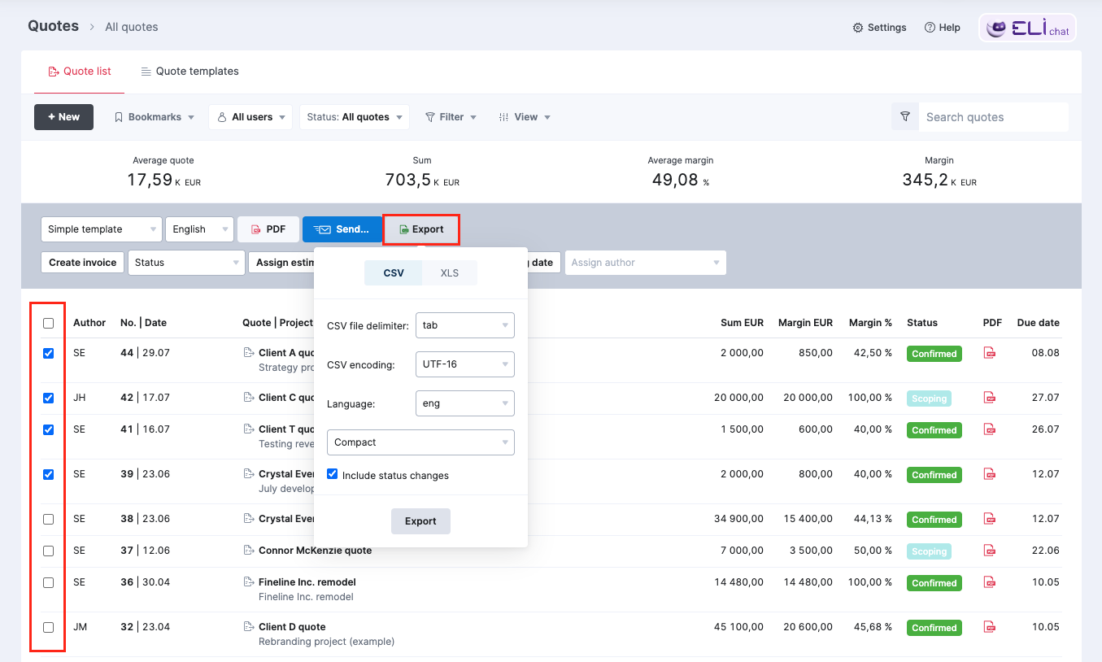This screenshot has width=1102, height=662.
Task: Open the export Language eng dropdown
Action: pos(465,403)
